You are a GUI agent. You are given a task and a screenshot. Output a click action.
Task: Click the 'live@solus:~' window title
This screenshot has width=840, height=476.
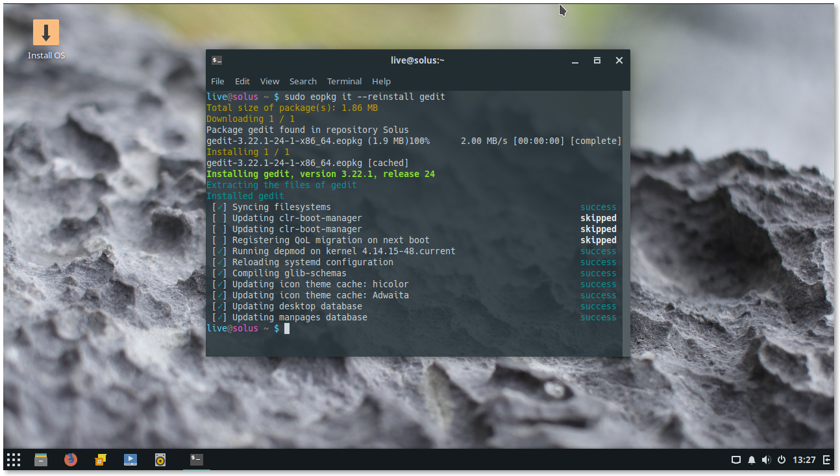tap(417, 60)
